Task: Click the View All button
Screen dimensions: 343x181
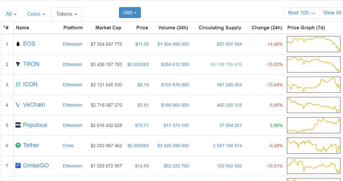Action: pos(332,13)
